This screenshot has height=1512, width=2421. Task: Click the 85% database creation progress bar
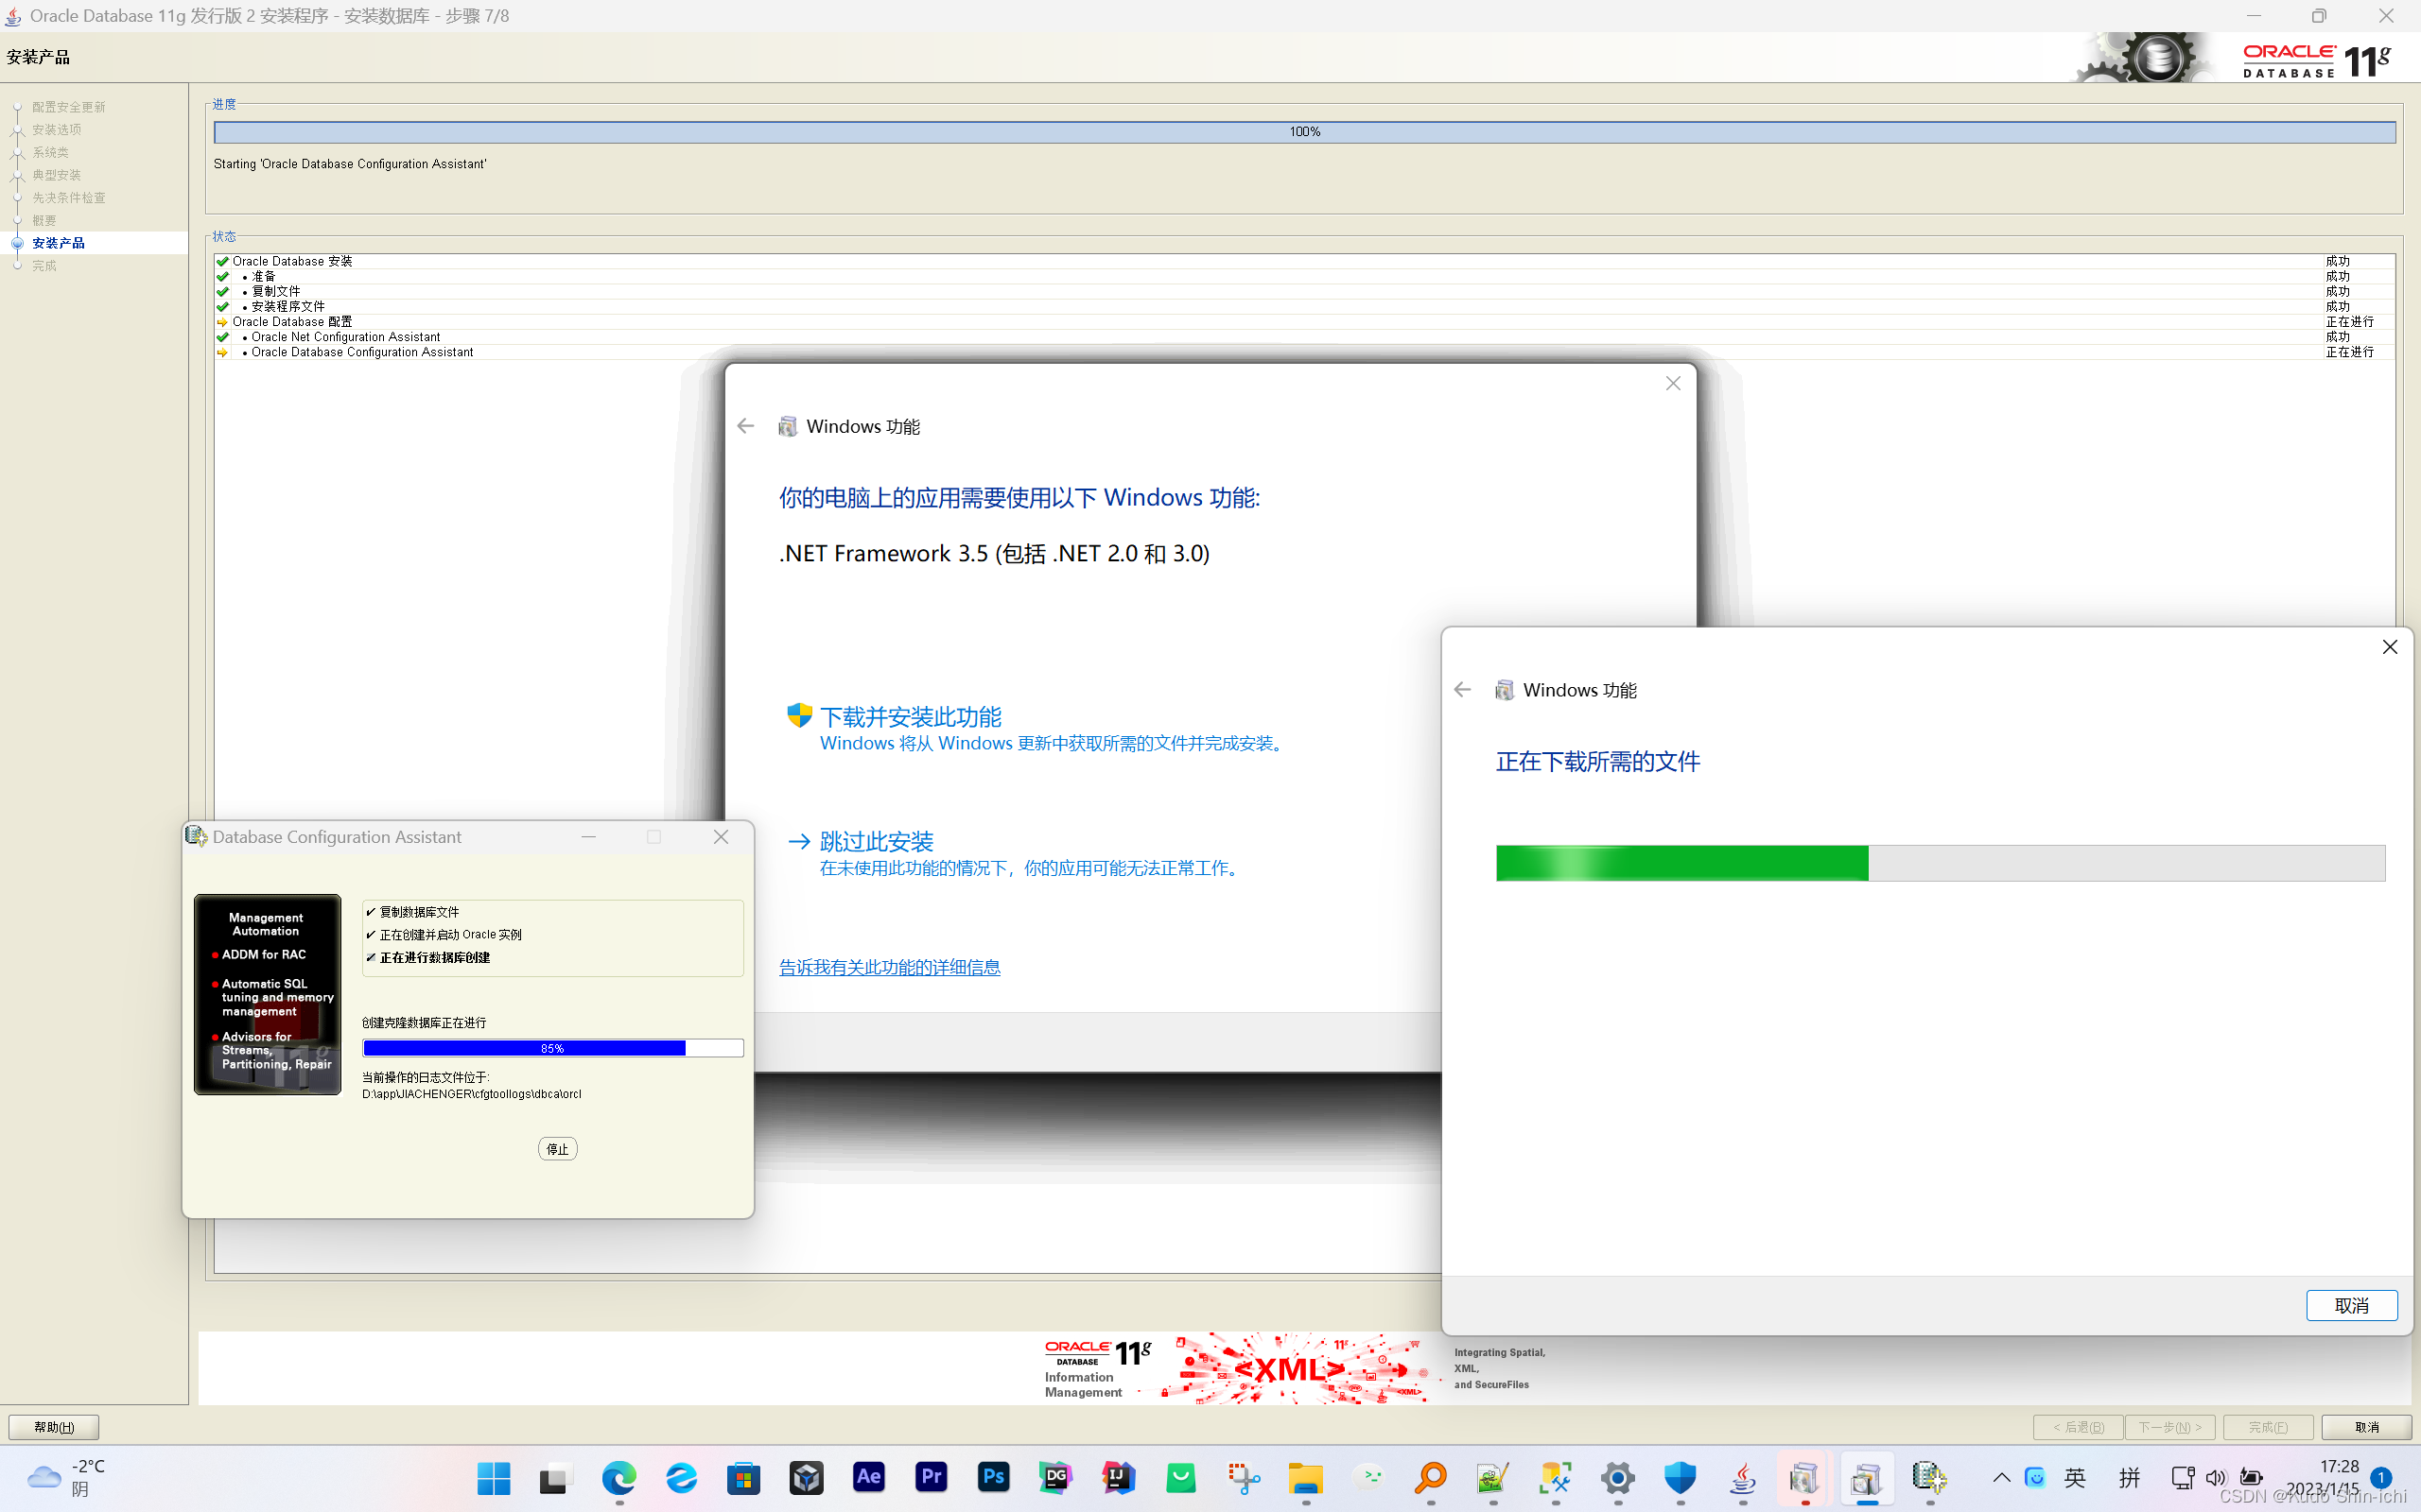click(x=552, y=1048)
